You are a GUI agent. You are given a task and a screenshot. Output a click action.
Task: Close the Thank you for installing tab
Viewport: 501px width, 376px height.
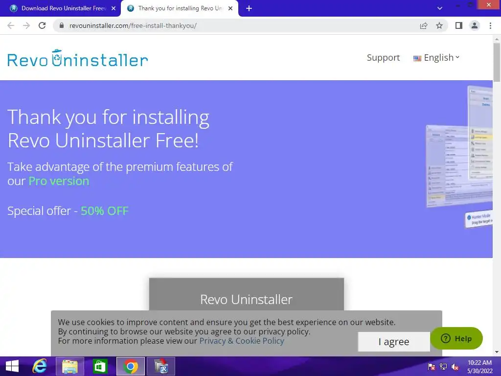click(x=230, y=8)
